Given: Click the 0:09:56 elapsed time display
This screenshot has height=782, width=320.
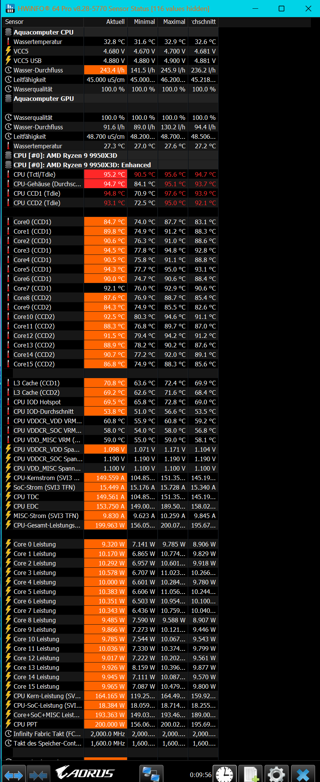Looking at the screenshot, I should click(201, 774).
